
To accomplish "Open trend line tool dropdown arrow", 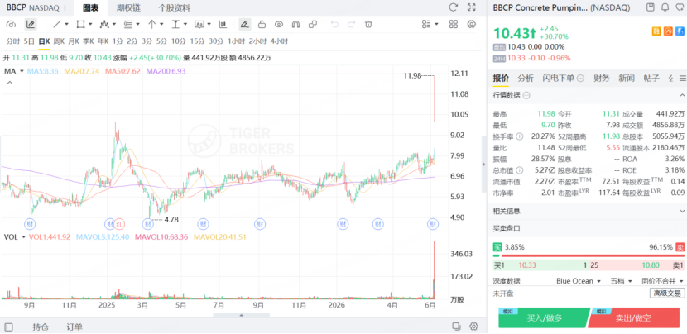I will pos(66,24).
